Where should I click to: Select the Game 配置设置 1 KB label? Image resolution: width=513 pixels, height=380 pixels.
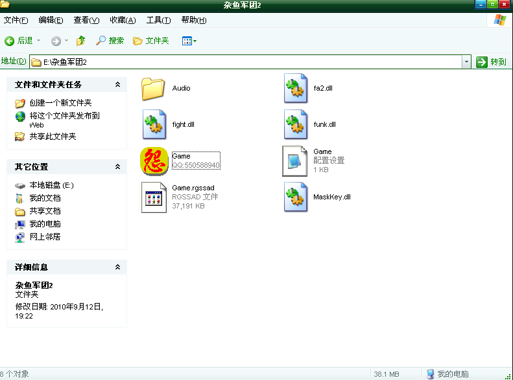(x=329, y=161)
